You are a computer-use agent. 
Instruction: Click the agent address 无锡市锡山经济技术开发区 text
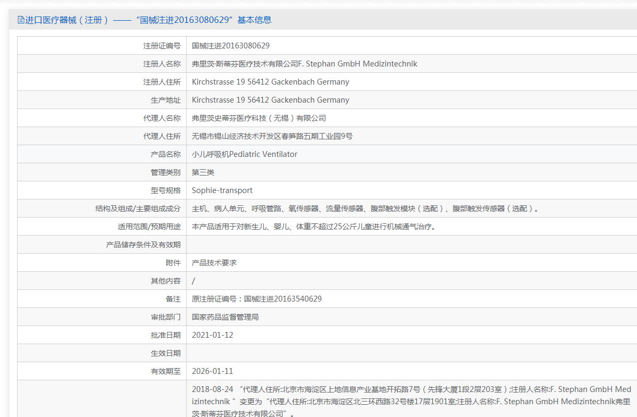272,136
